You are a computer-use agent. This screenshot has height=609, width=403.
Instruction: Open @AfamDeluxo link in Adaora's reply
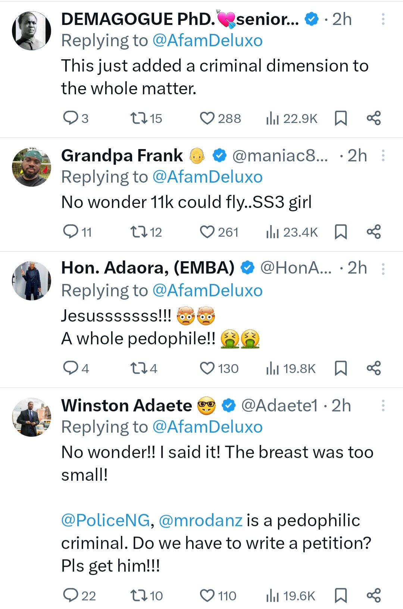pyautogui.click(x=207, y=291)
